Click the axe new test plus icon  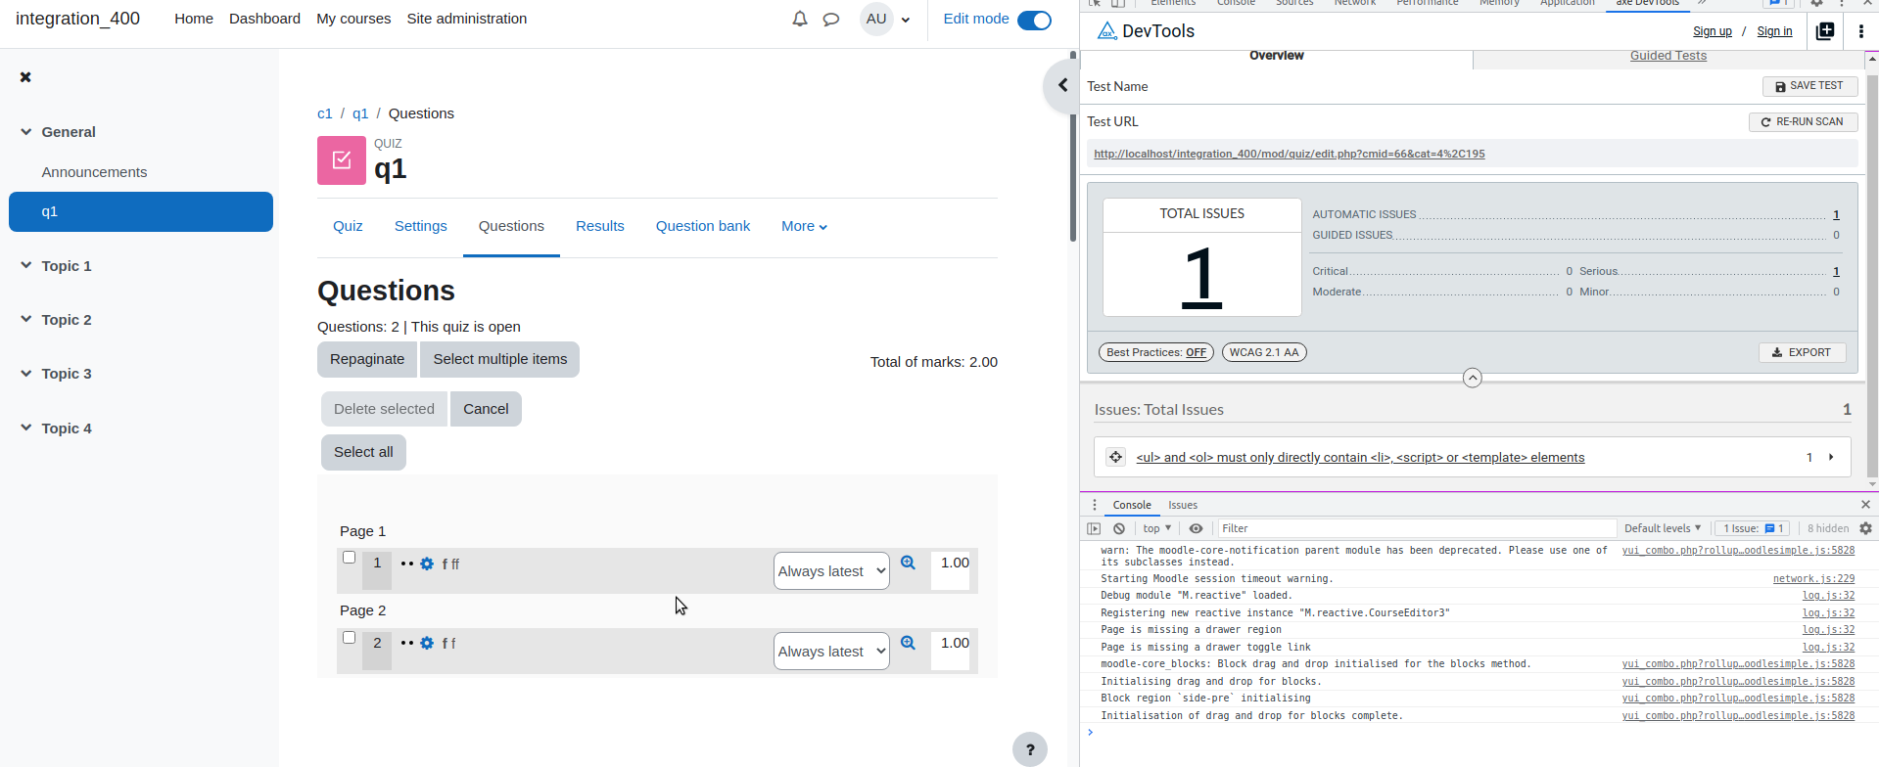coord(1825,31)
